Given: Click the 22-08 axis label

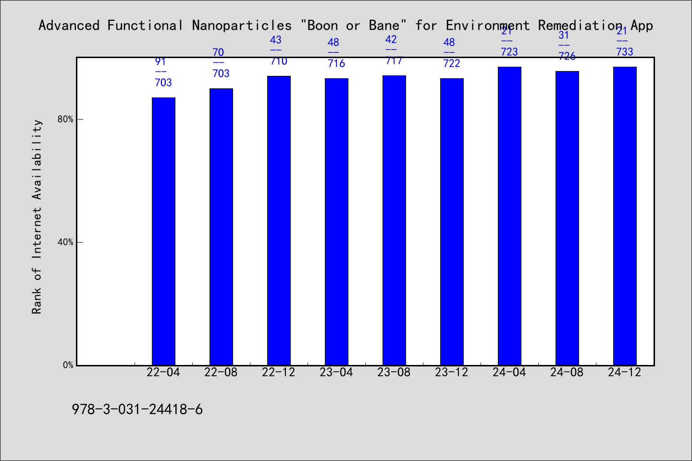Looking at the screenshot, I should coord(221,372).
